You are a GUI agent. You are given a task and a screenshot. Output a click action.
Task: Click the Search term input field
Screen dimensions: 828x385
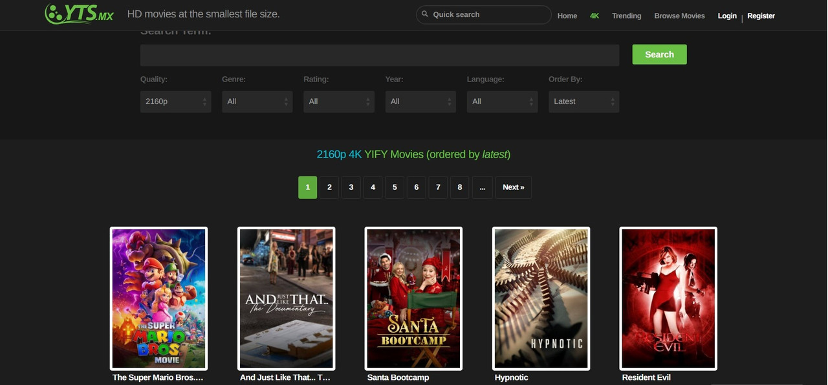tap(380, 55)
